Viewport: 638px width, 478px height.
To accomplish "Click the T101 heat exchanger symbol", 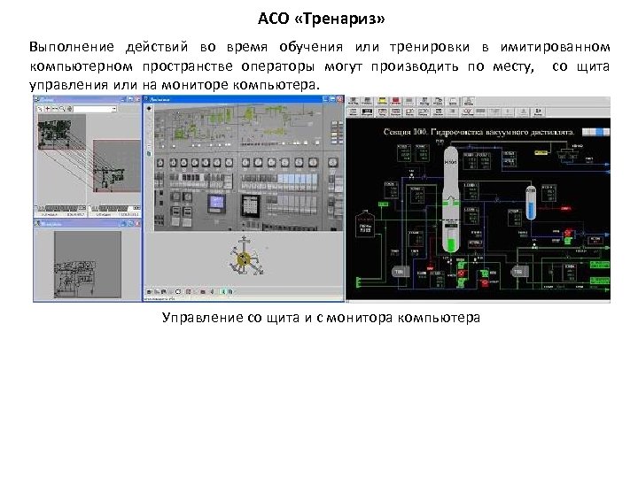I will pyautogui.click(x=400, y=272).
